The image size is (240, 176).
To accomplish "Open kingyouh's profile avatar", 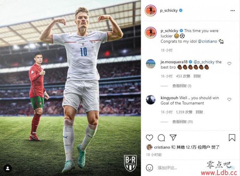I will pyautogui.click(x=151, y=100).
